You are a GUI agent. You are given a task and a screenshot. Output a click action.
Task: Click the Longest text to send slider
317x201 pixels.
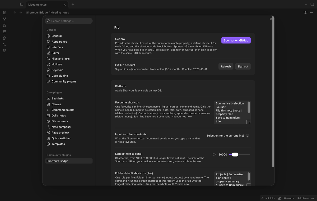(x=240, y=154)
